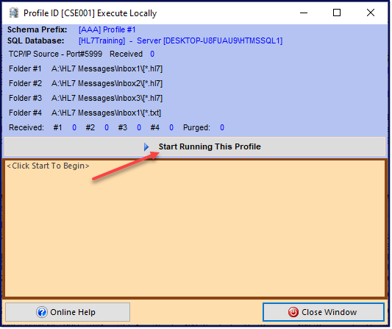
Task: Click inside the Click Start To Begin log area
Action: [195, 229]
